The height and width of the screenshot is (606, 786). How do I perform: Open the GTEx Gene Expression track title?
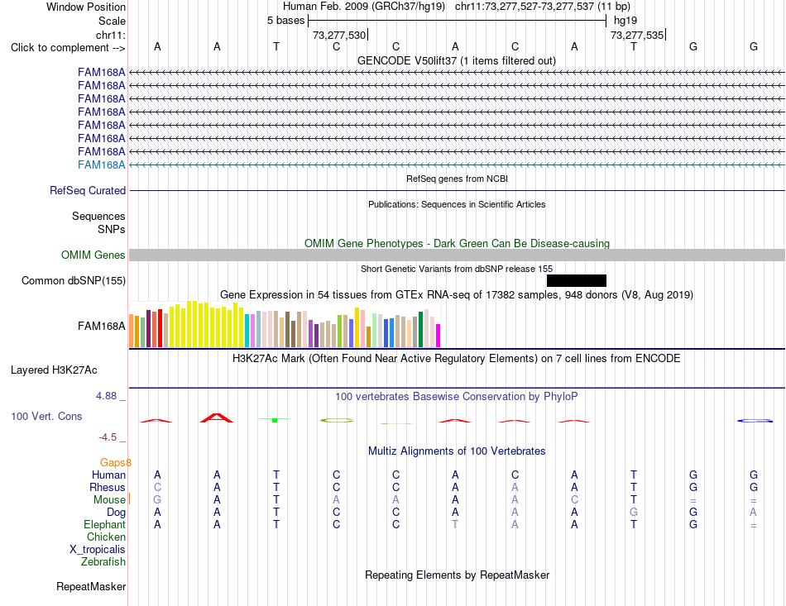coord(457,294)
